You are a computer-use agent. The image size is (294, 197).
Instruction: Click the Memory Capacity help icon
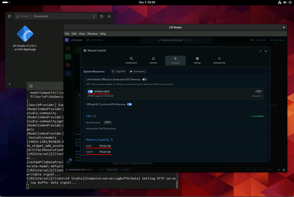click(112, 139)
